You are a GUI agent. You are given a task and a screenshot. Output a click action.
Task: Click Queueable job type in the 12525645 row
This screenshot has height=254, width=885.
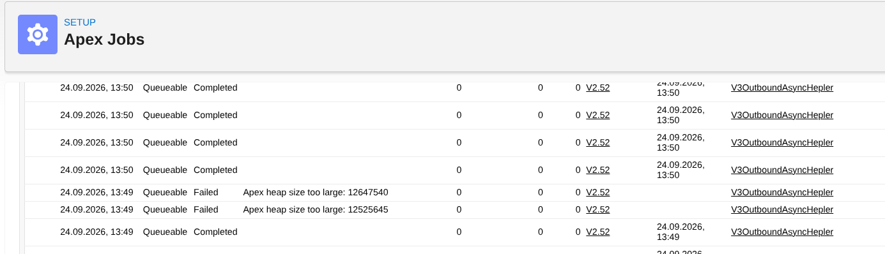coord(165,209)
